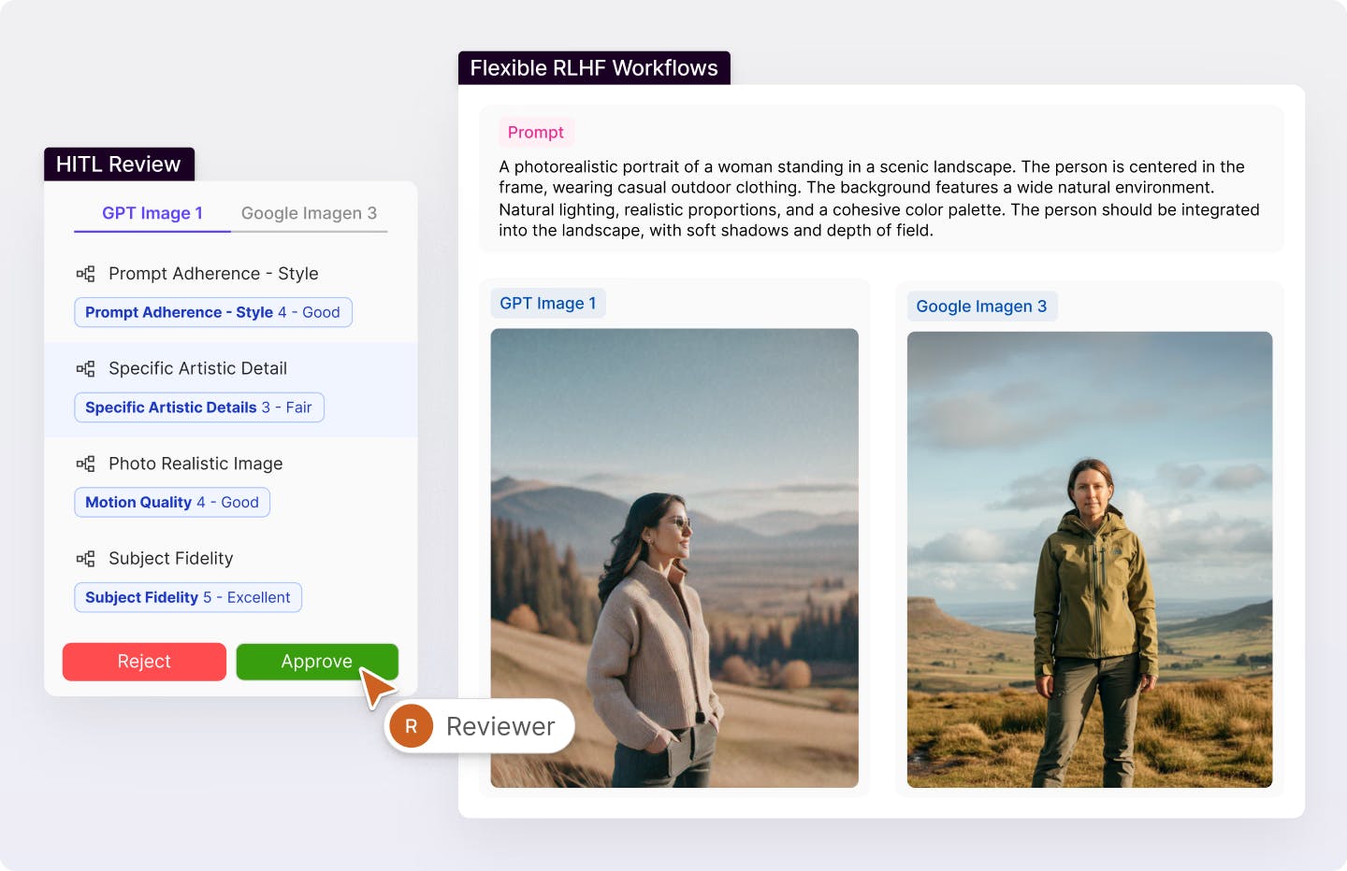Viewport: 1347px width, 871px height.
Task: Approve the HITL review
Action: [x=317, y=662]
